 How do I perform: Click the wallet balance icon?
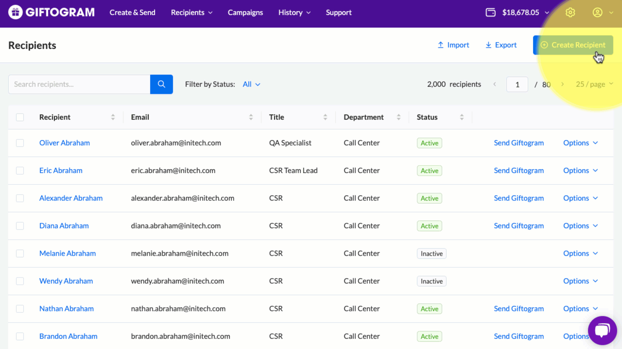(x=490, y=12)
